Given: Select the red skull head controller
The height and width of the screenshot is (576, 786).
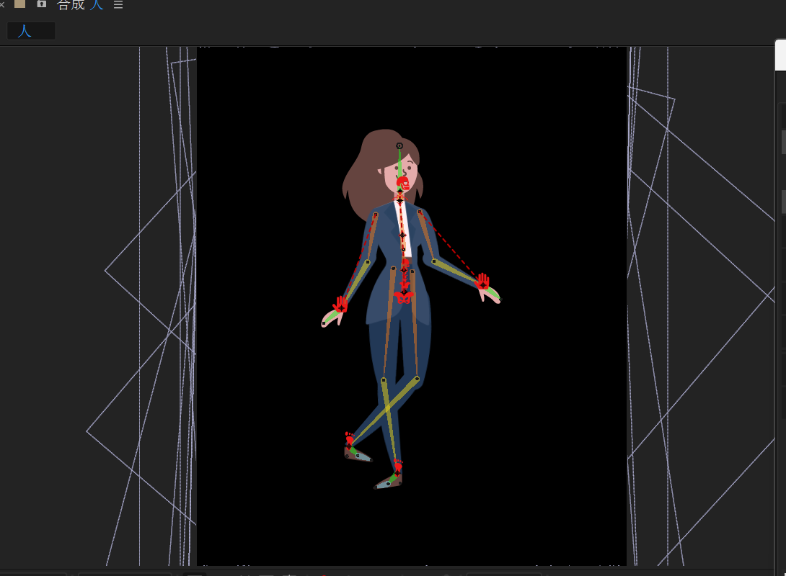Looking at the screenshot, I should [402, 183].
